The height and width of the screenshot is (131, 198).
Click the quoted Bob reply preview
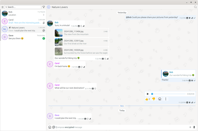pos(178,74)
